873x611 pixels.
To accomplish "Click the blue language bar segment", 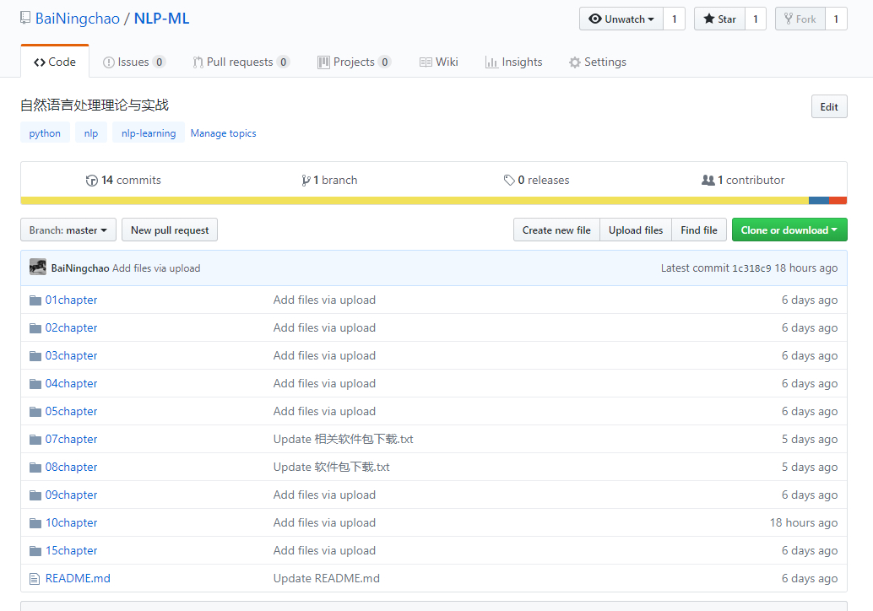I will pos(819,200).
